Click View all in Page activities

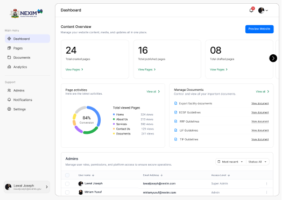click(x=153, y=91)
